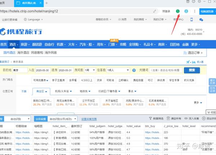Open the 住客数 dropdown
This screenshot has width=216, height=155.
tap(118, 70)
